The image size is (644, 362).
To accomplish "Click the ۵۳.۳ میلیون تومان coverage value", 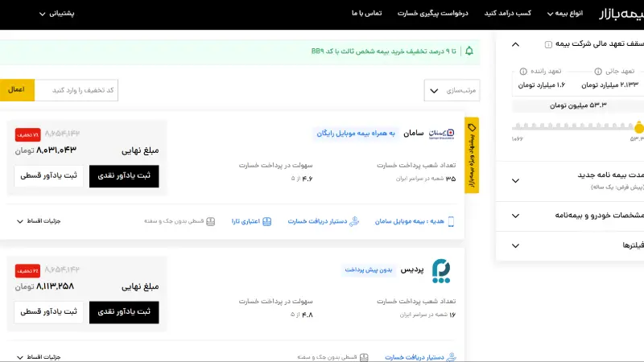I will (x=578, y=106).
